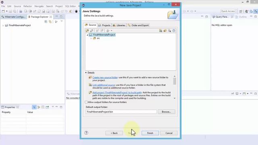Click Collapse All icon in Package Explorer

click(x=46, y=22)
